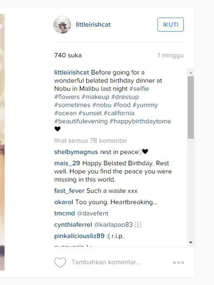
Task: Like the post with the heart icon
Action: click(60, 262)
